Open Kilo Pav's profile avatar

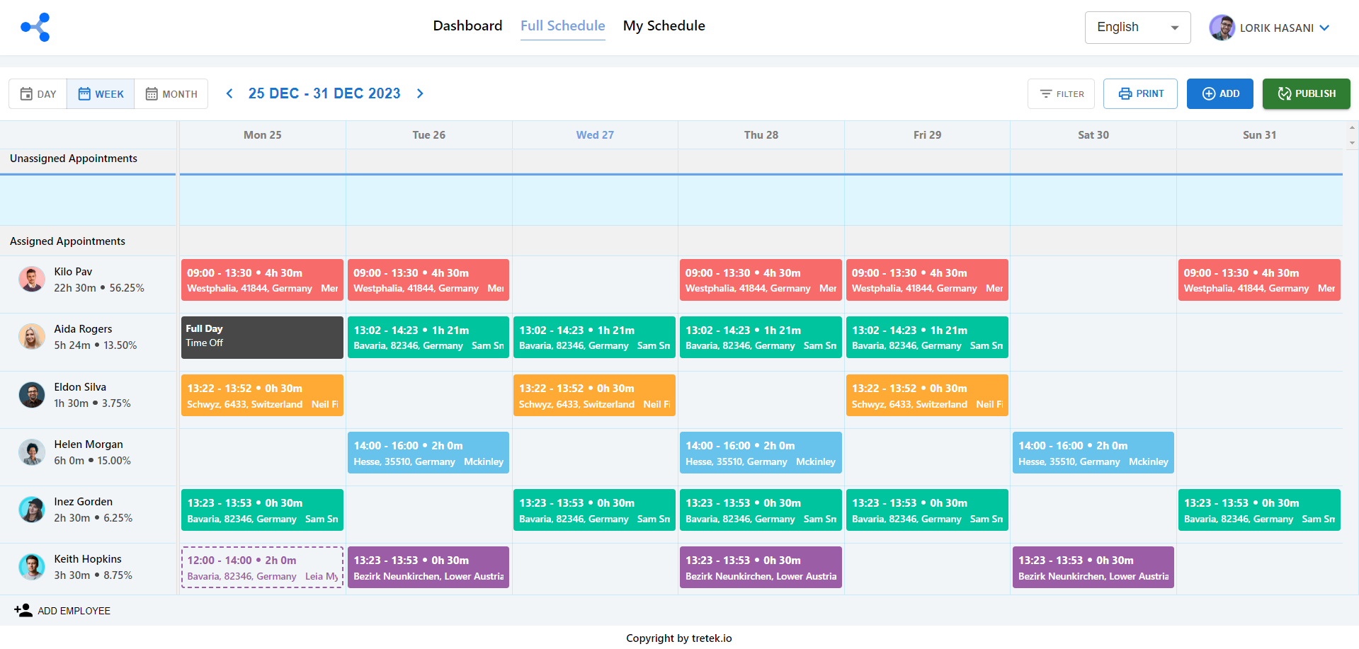[32, 280]
